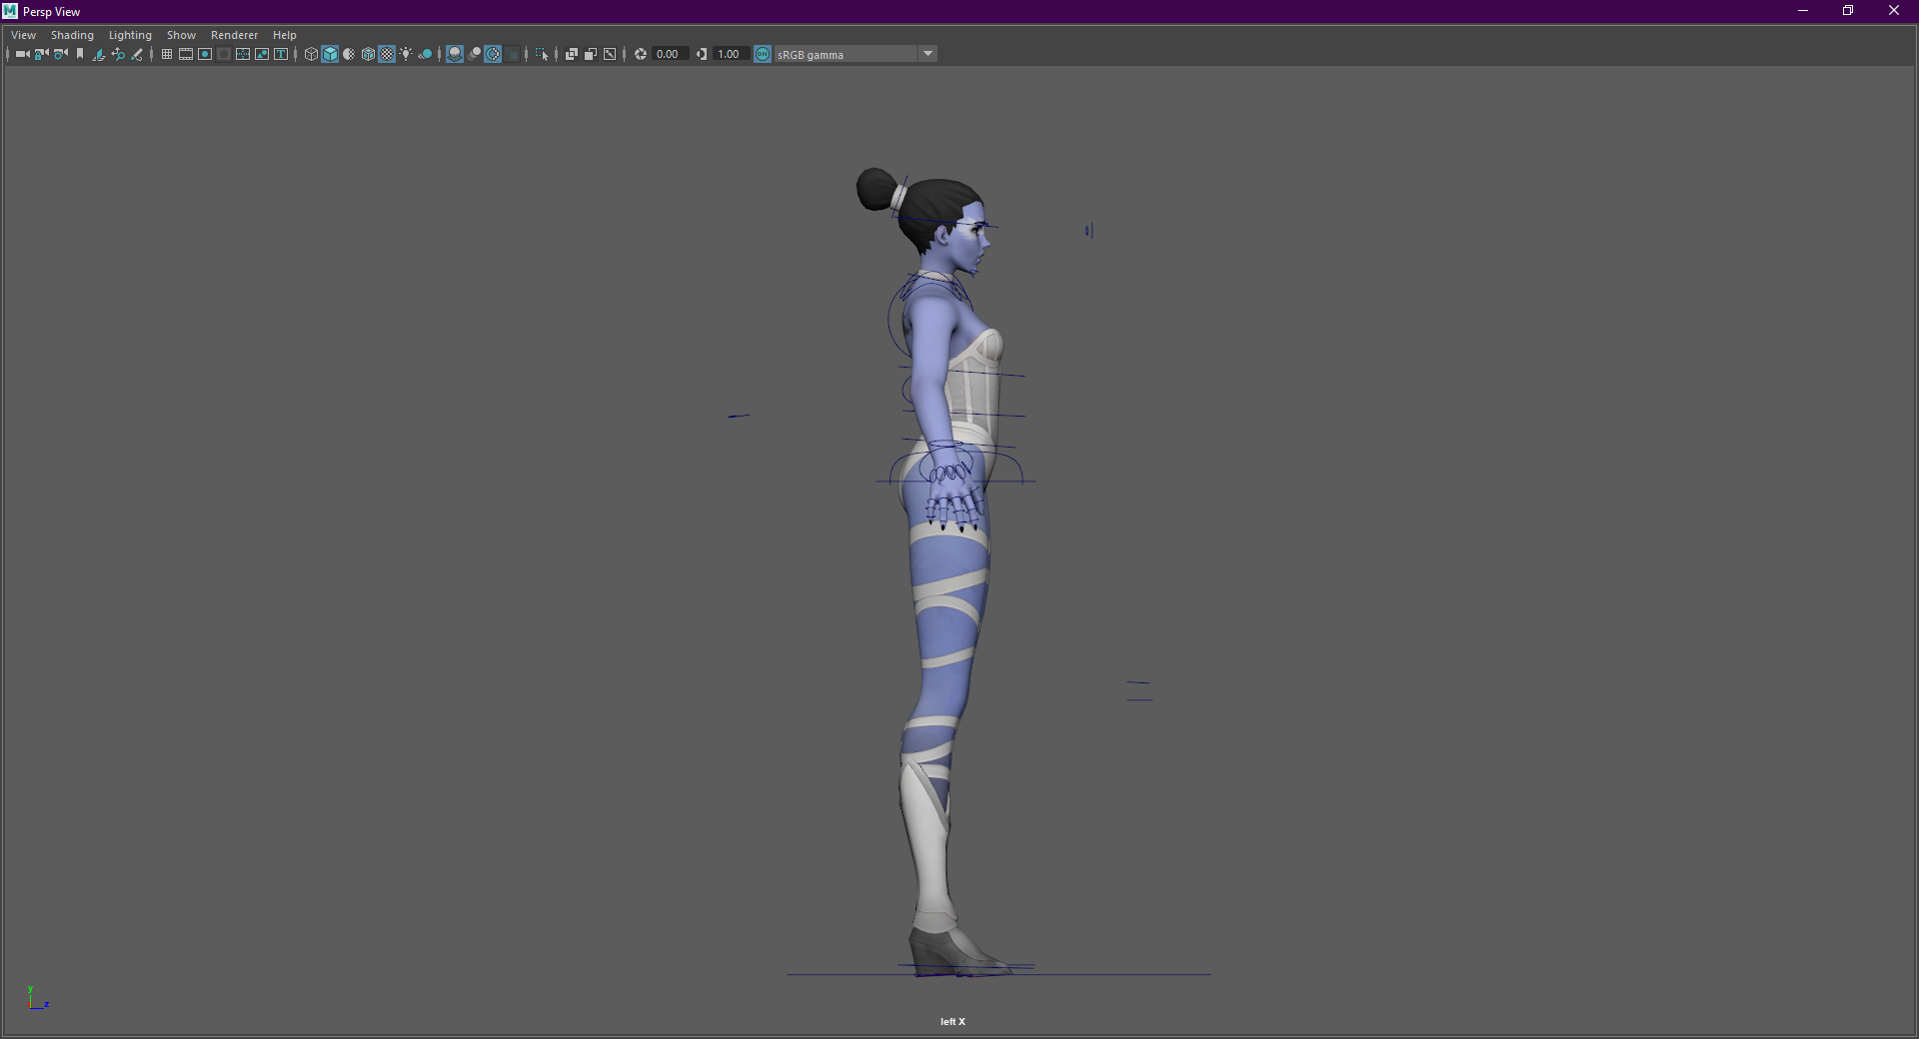Click the Select Camera icon
Screen dimensions: 1919x1039
tap(22, 54)
